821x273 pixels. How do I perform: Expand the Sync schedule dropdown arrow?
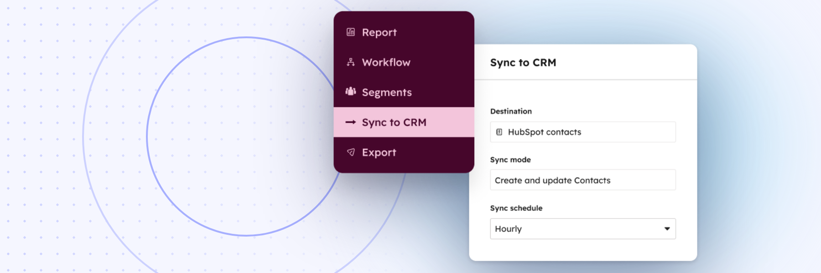point(667,229)
